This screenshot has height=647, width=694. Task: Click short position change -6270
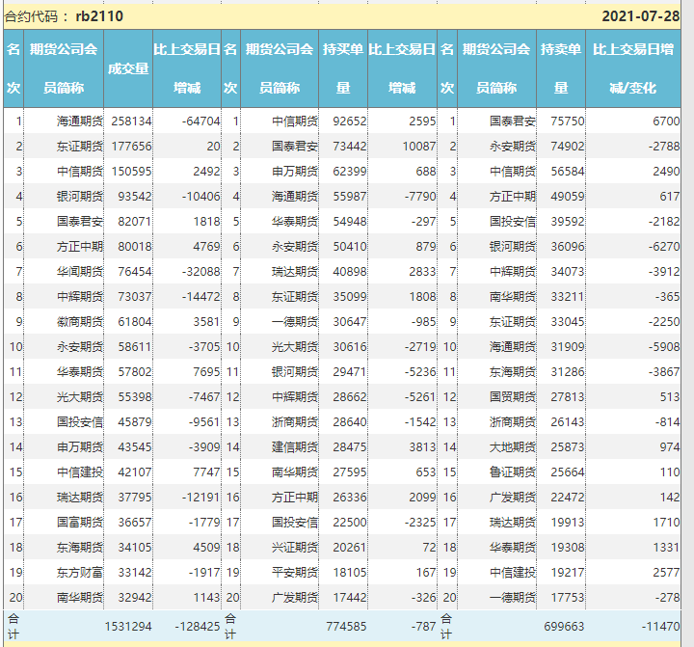[664, 246]
